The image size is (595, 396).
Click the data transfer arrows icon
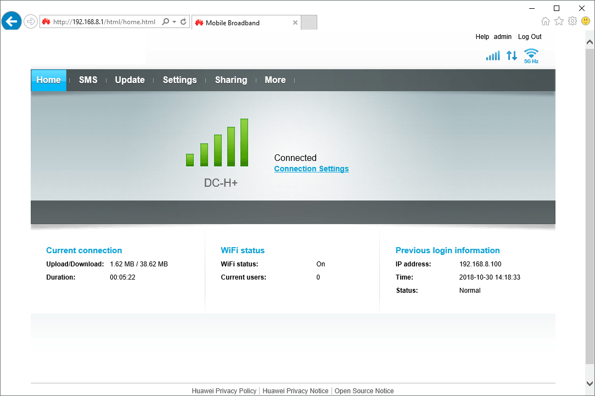(512, 55)
